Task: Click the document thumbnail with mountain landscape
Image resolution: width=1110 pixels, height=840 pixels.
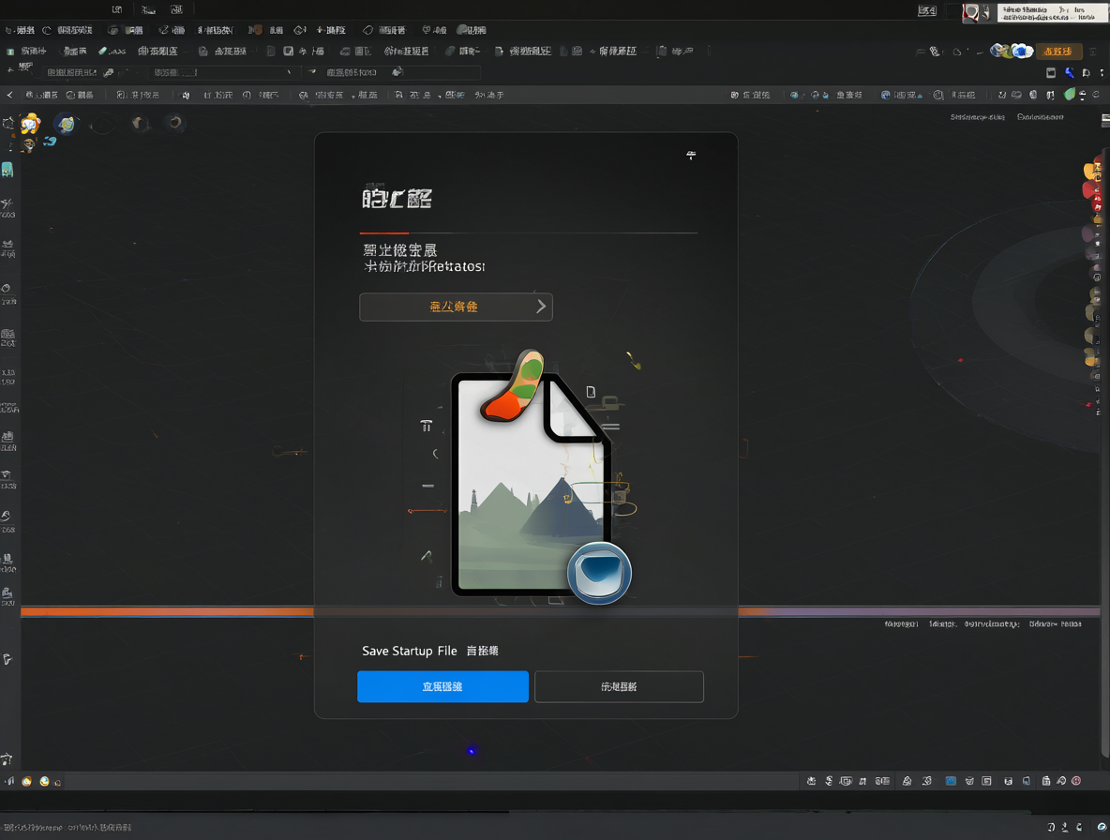Action: click(531, 485)
